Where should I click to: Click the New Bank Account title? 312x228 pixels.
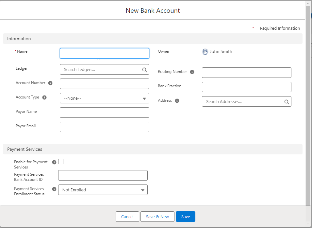point(153,10)
